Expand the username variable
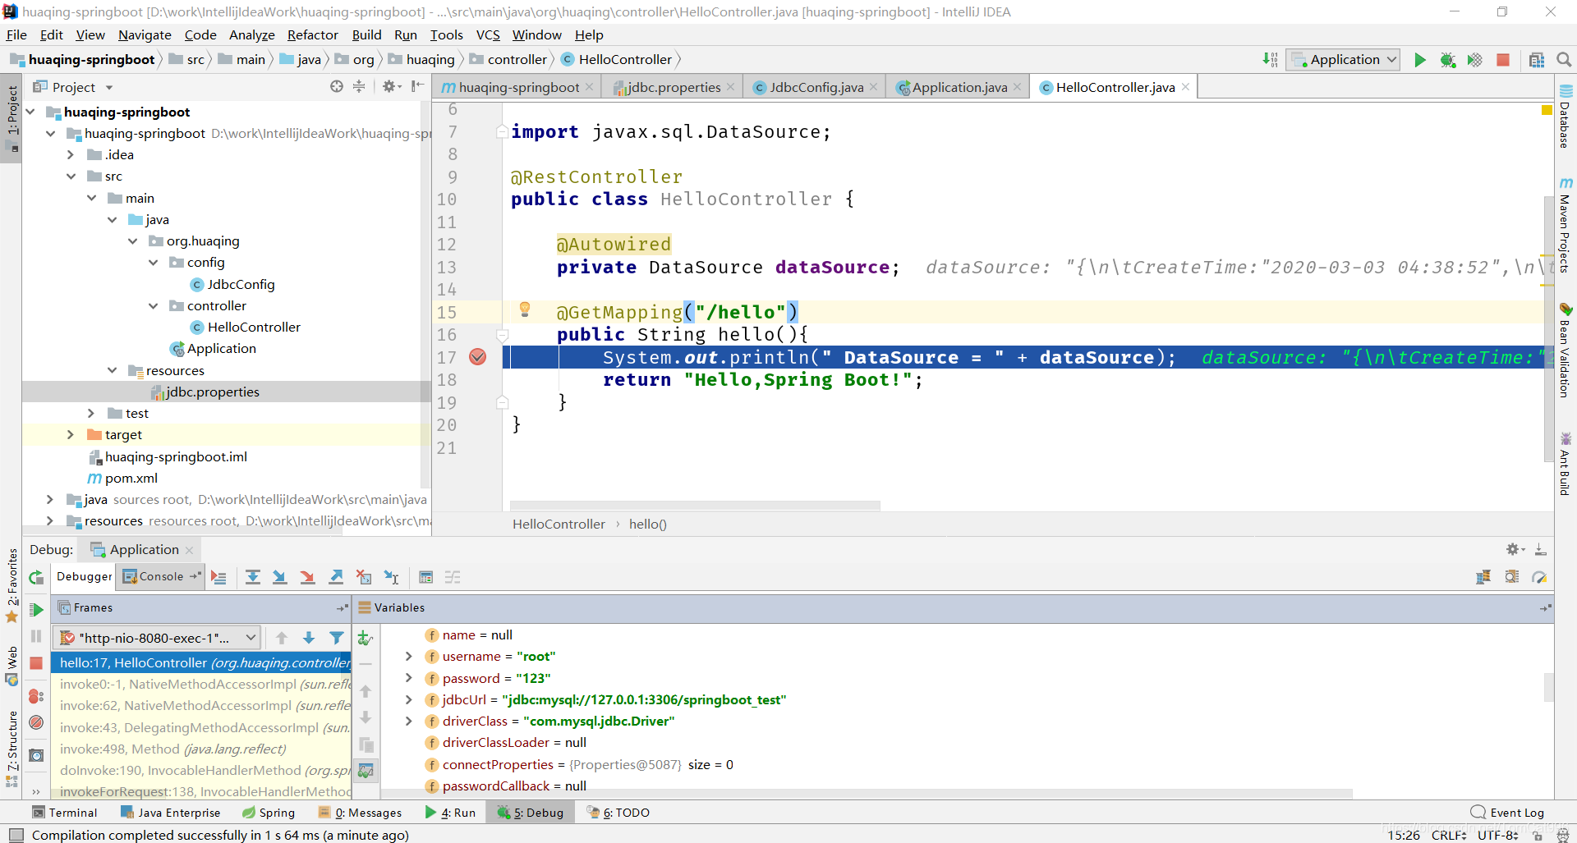This screenshot has width=1577, height=843. [x=408, y=657]
